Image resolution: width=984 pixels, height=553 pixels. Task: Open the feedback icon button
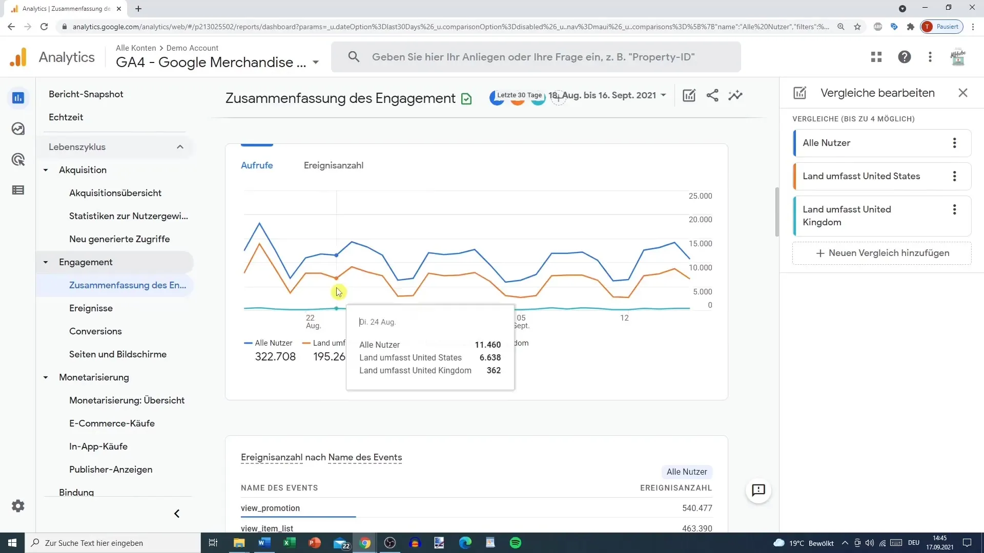click(x=758, y=491)
